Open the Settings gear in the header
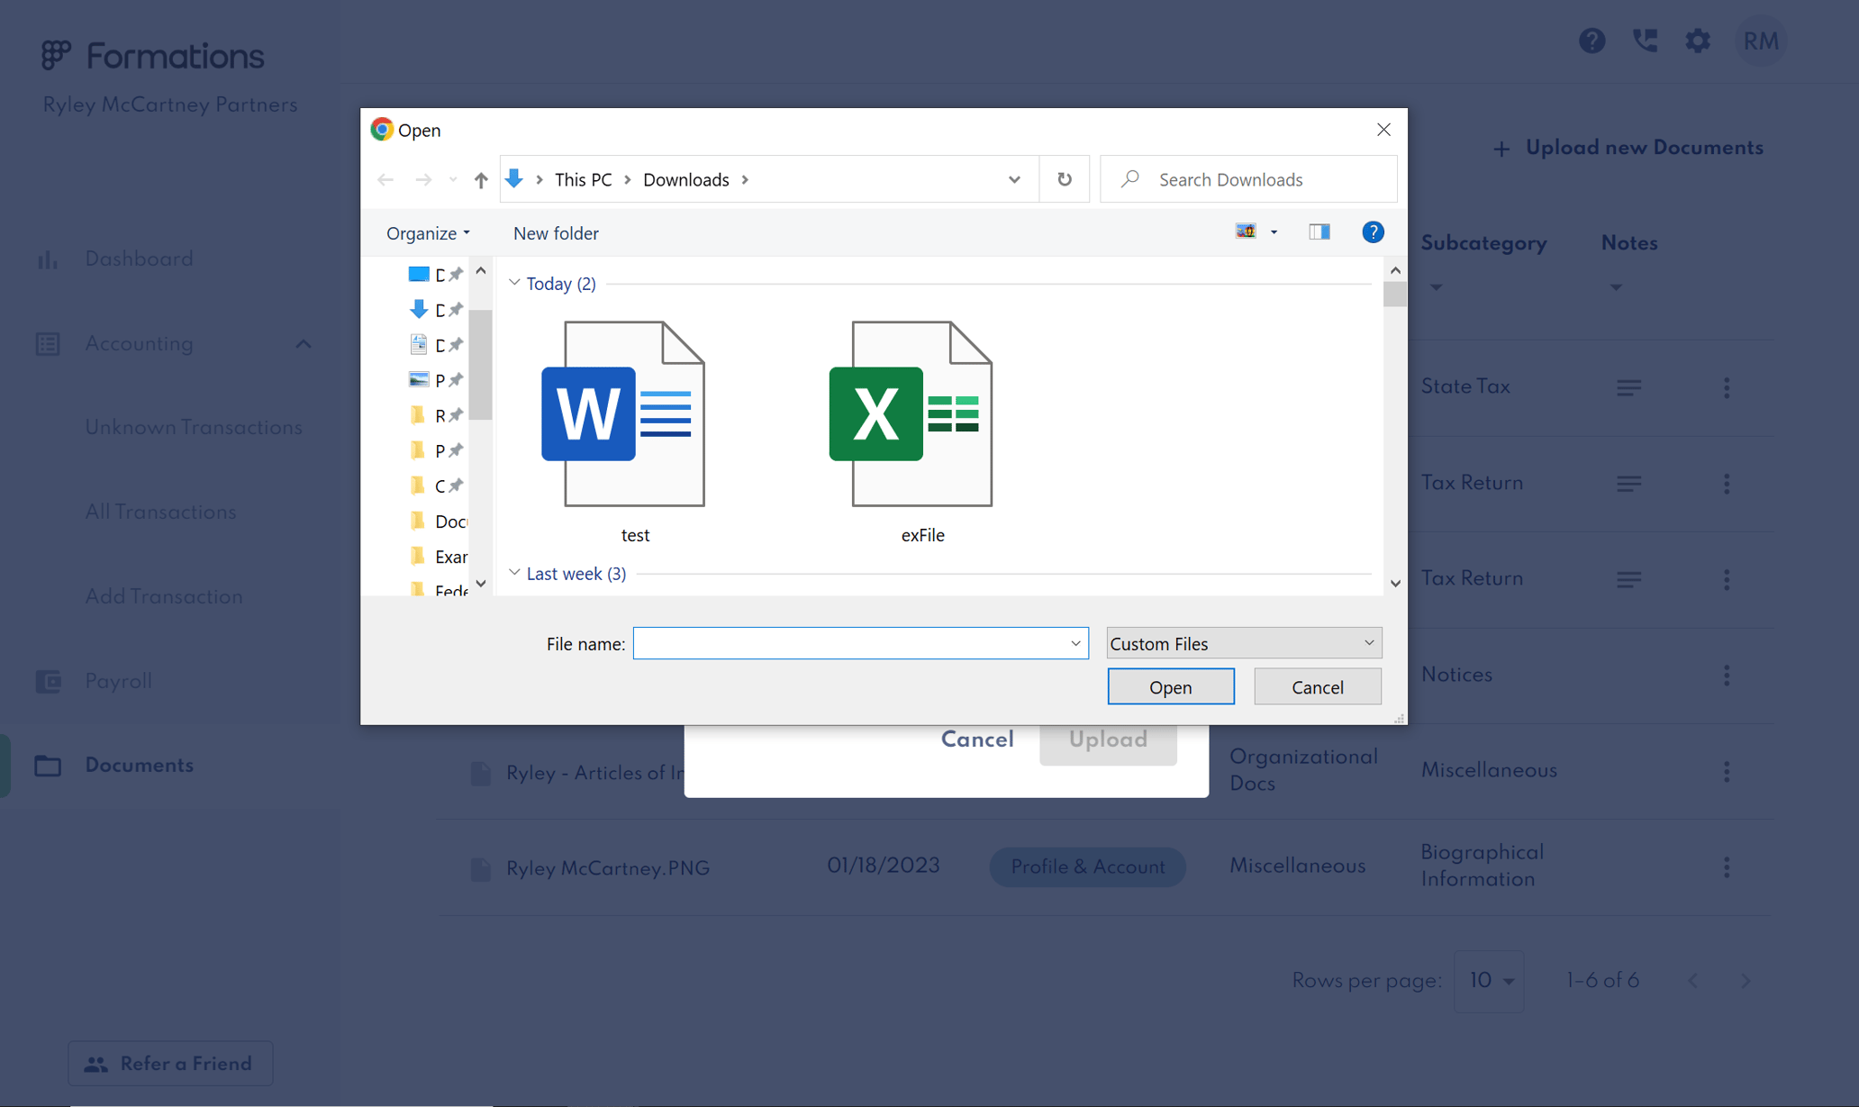1859x1107 pixels. point(1697,41)
